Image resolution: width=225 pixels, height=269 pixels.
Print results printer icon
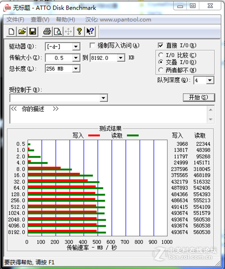(x=47, y=32)
